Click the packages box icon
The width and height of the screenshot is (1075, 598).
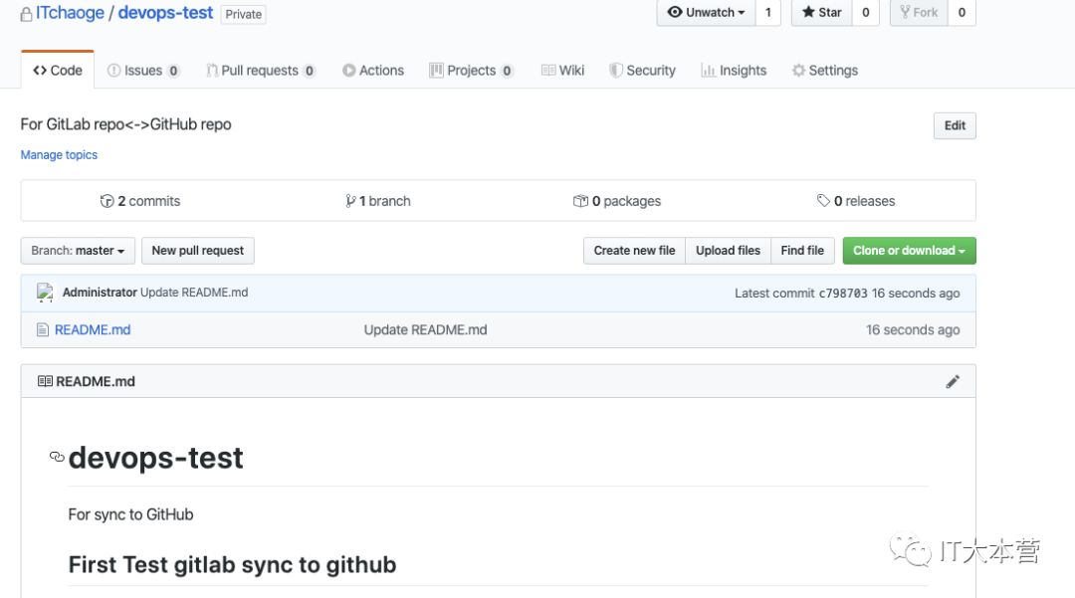[580, 201]
